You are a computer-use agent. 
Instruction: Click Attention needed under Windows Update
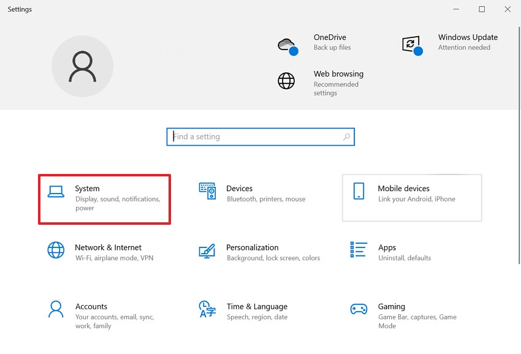465,47
